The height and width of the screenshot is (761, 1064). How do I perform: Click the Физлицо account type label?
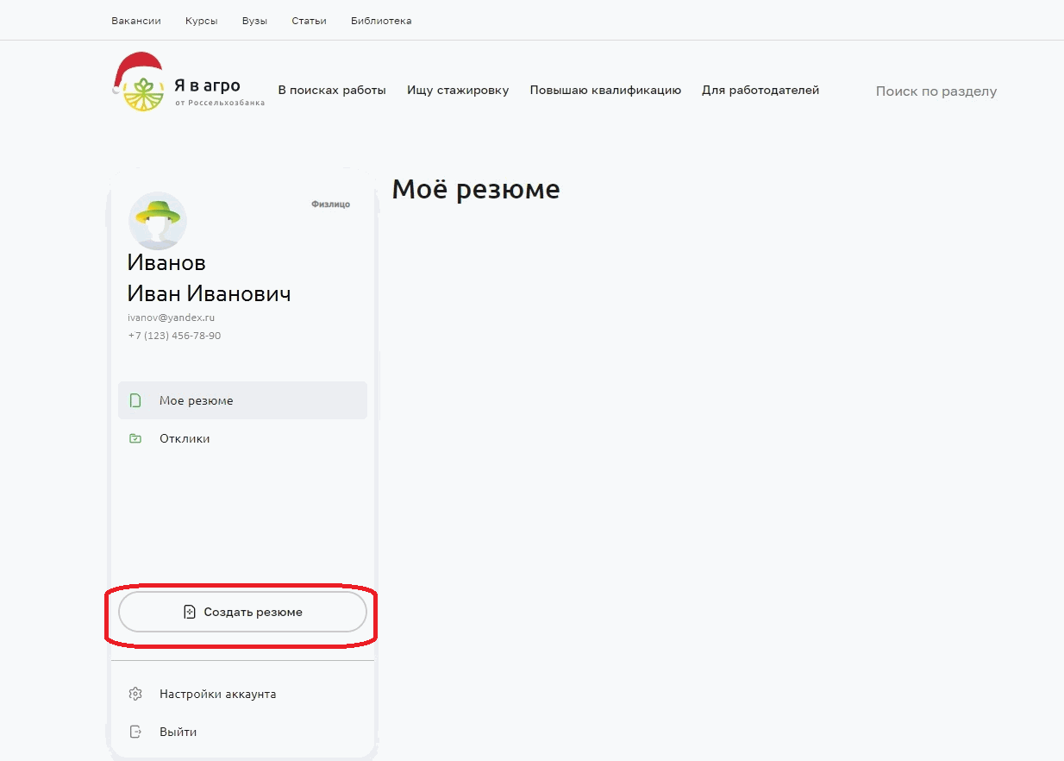(330, 204)
